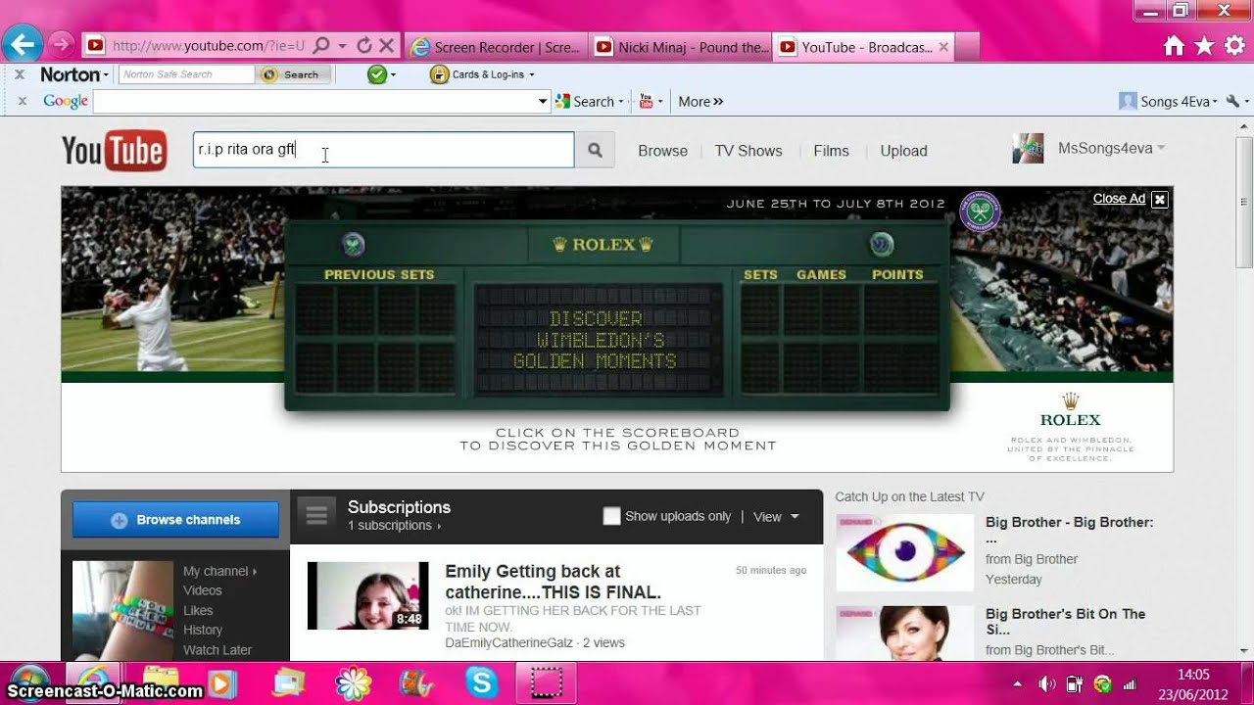Open the Browse menu link
This screenshot has width=1254, height=705.
(662, 151)
